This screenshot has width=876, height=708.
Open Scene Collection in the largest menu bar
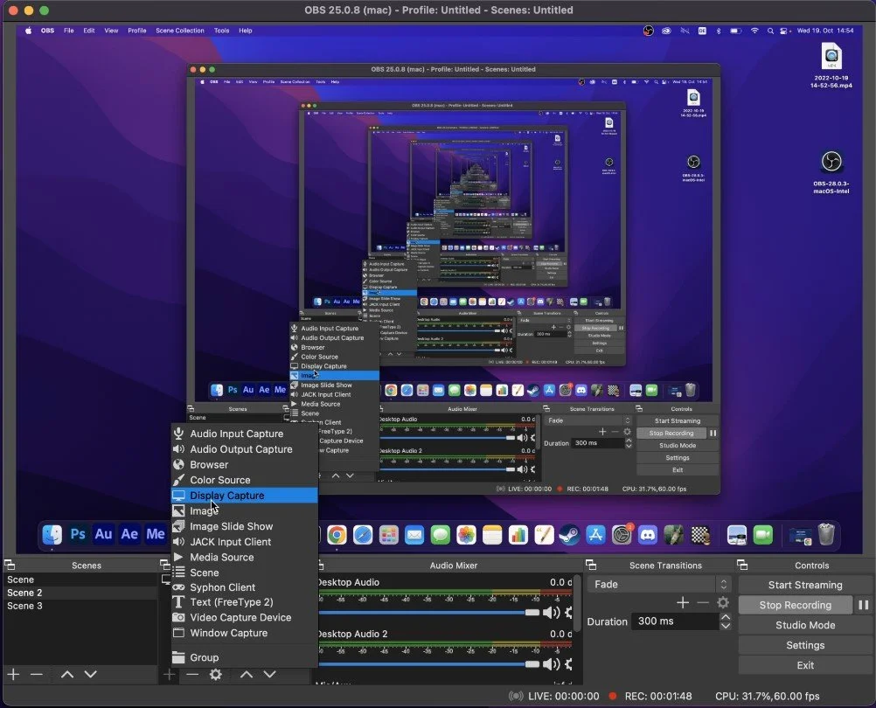[180, 31]
